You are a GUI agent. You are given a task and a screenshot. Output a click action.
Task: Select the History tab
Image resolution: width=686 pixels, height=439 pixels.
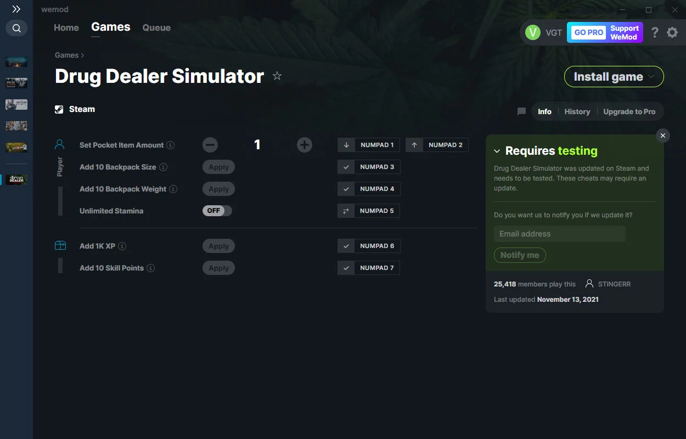coord(577,111)
